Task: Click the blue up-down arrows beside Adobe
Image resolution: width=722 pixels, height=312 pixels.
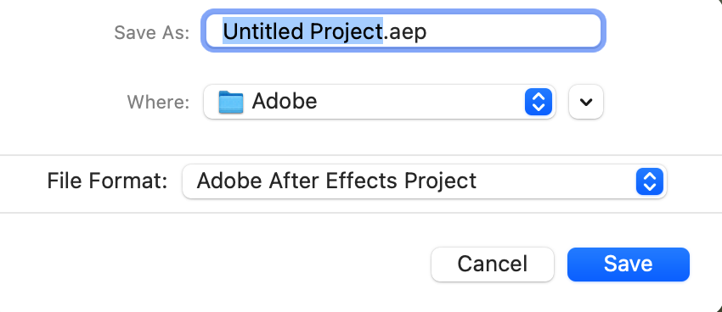Action: 539,102
